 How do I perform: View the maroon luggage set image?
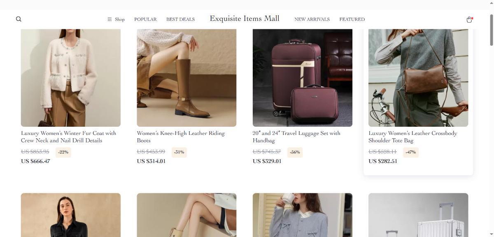303,78
